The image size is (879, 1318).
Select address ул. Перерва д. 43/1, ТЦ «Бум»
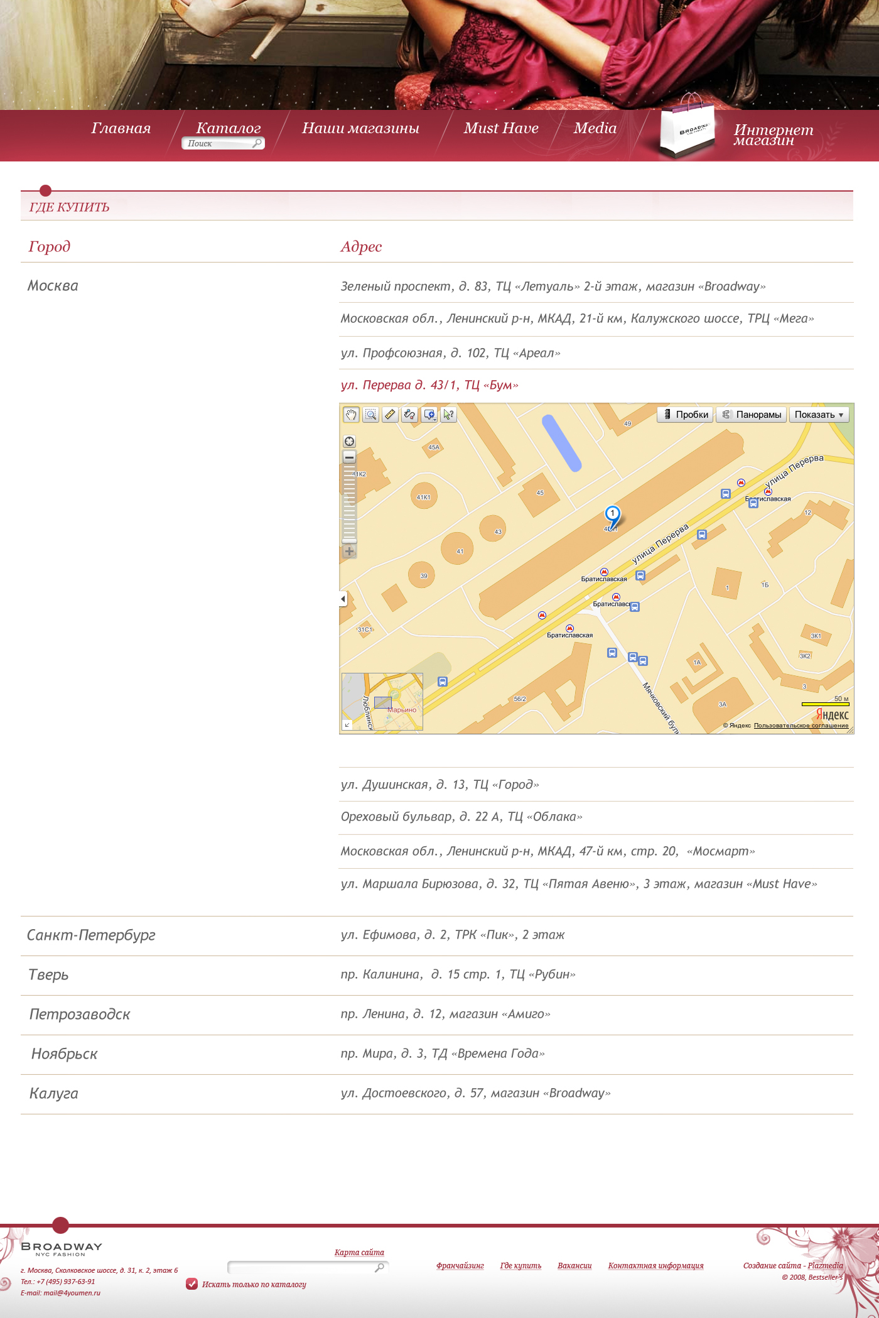click(429, 385)
